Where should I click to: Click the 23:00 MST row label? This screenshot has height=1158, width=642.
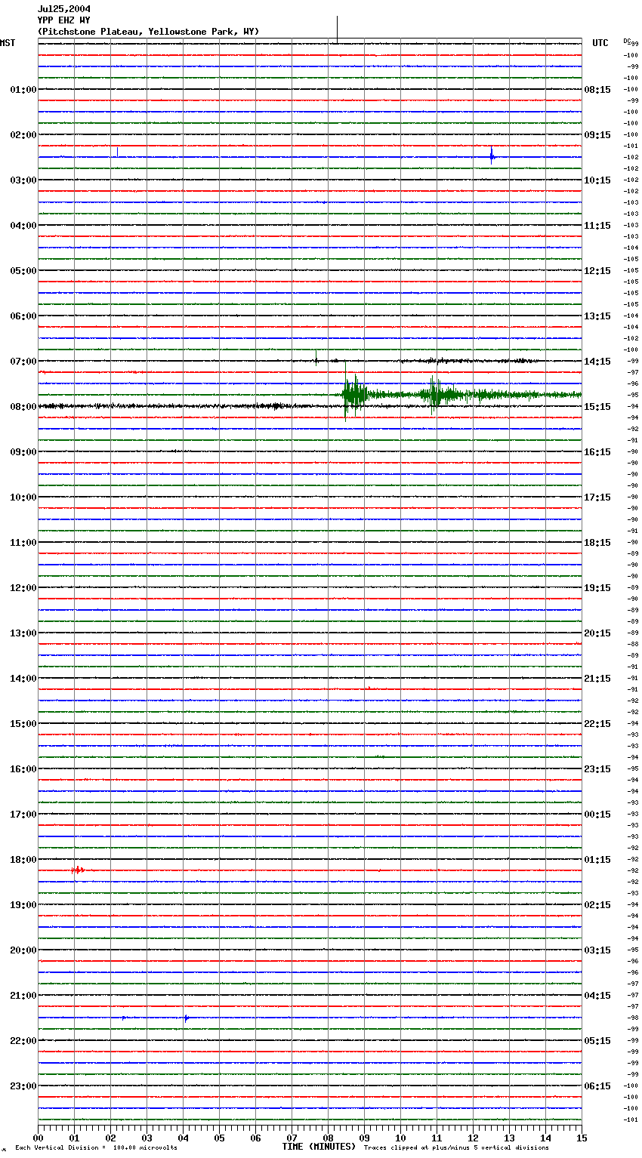point(23,1086)
